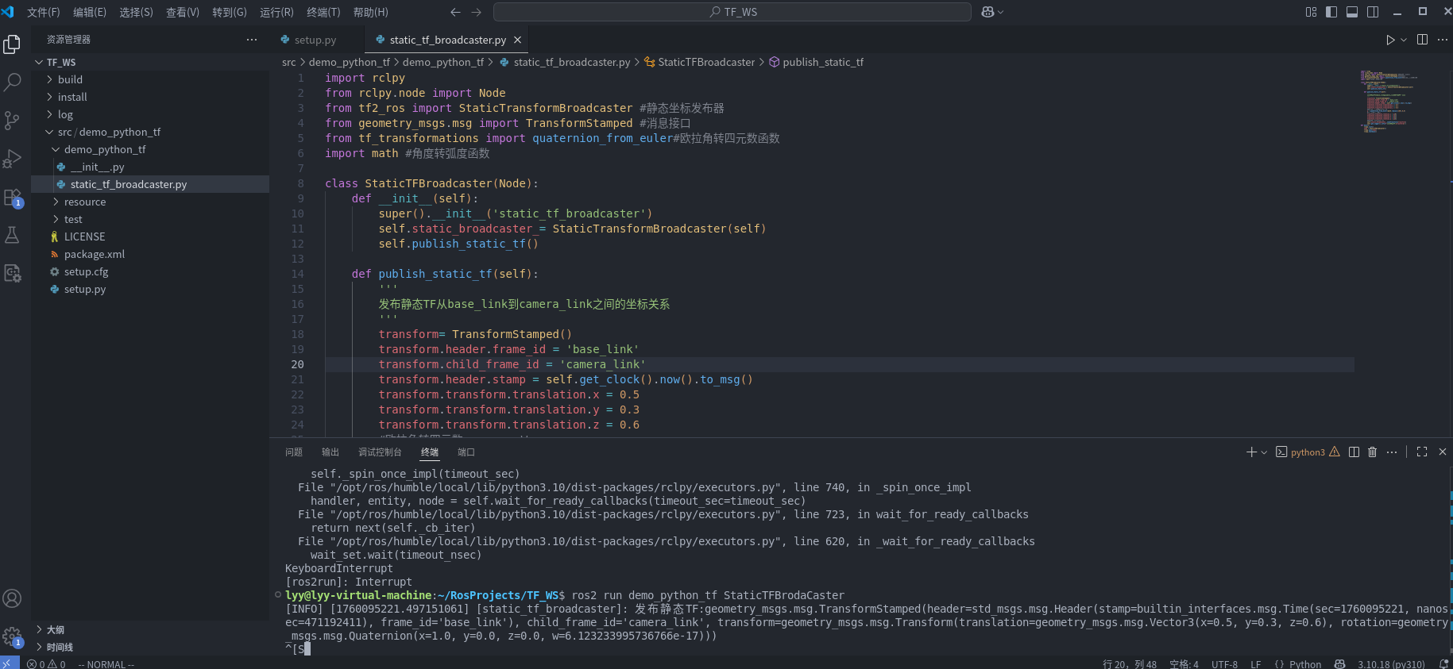
Task: Open the Source Control view
Action: coord(12,120)
